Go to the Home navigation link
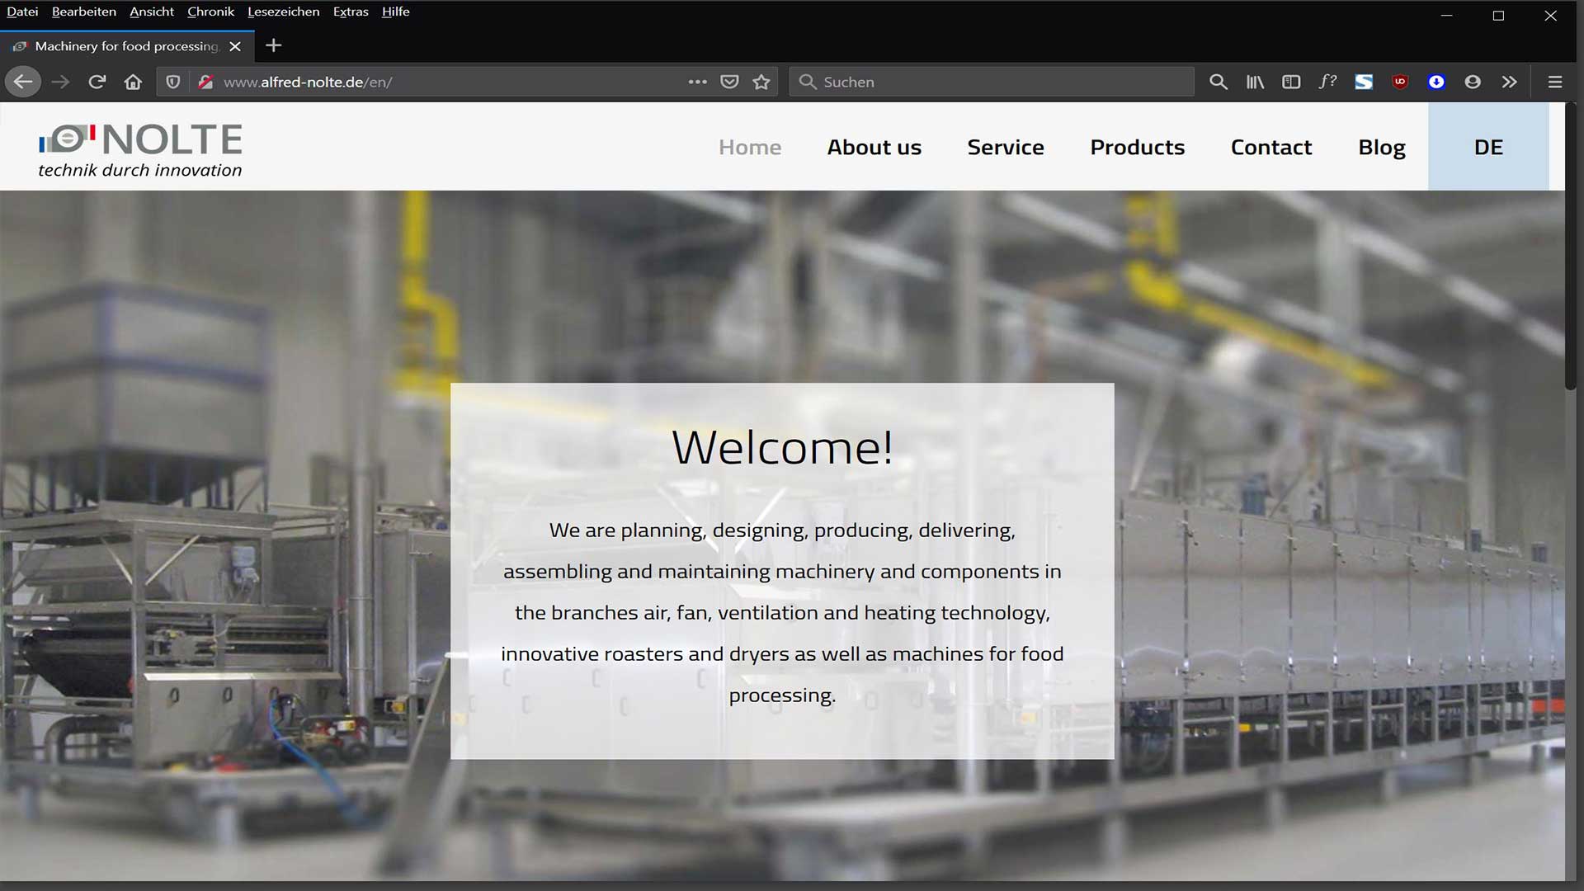This screenshot has width=1584, height=891. (750, 147)
